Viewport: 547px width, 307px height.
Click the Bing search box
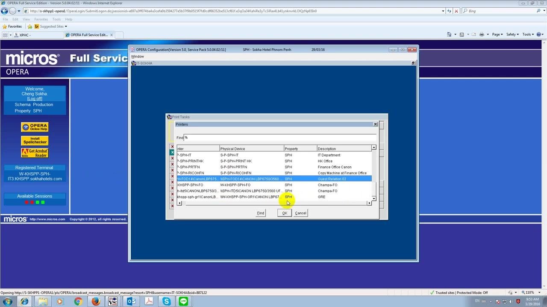pyautogui.click(x=500, y=11)
